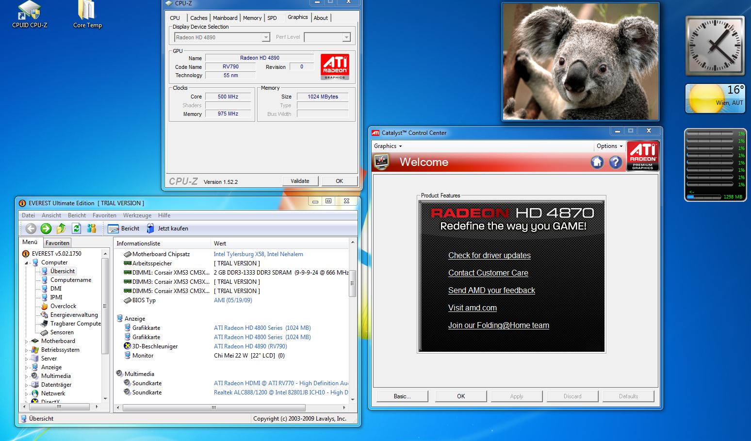751x441 pixels.
Task: Click ATI Radeon HD 4890 (RV790) value
Action: click(x=250, y=346)
